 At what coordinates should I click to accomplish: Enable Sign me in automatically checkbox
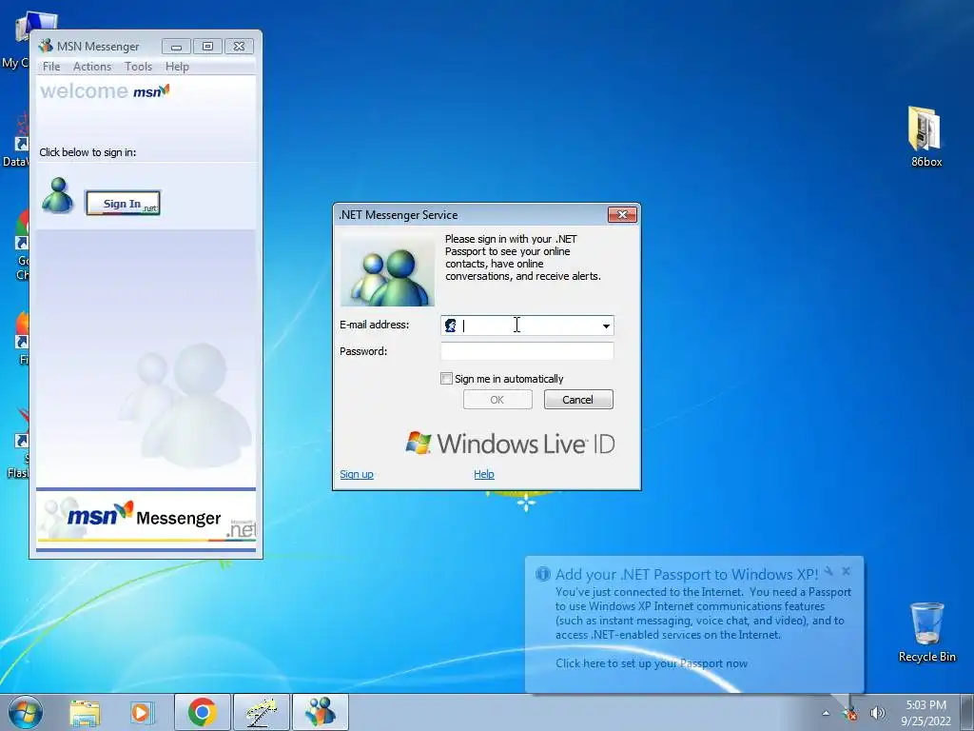click(446, 379)
